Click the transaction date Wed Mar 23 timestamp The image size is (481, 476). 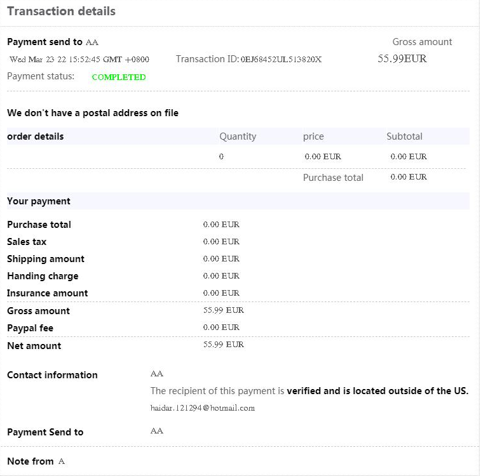[79, 60]
